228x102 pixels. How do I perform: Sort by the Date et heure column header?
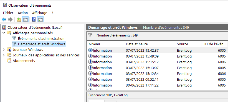point(150,44)
